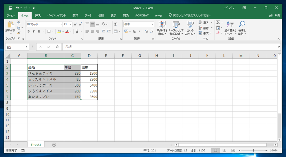Increase the font size
Image resolution: width=286 pixels, height=157 pixels.
tap(75, 24)
